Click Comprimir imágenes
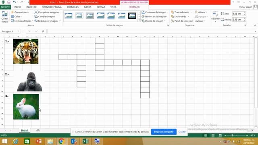 (x=47, y=12)
